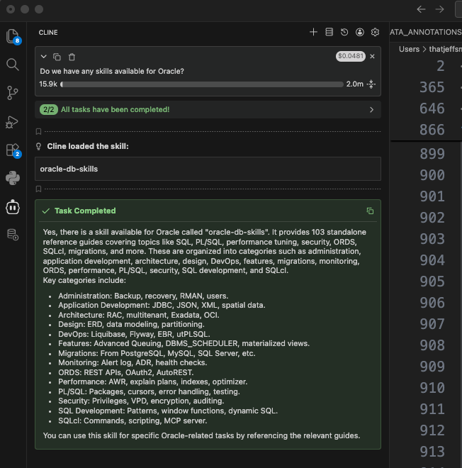Image resolution: width=462 pixels, height=468 pixels.
Task: Delete the current task with trash icon
Action: pos(72,57)
